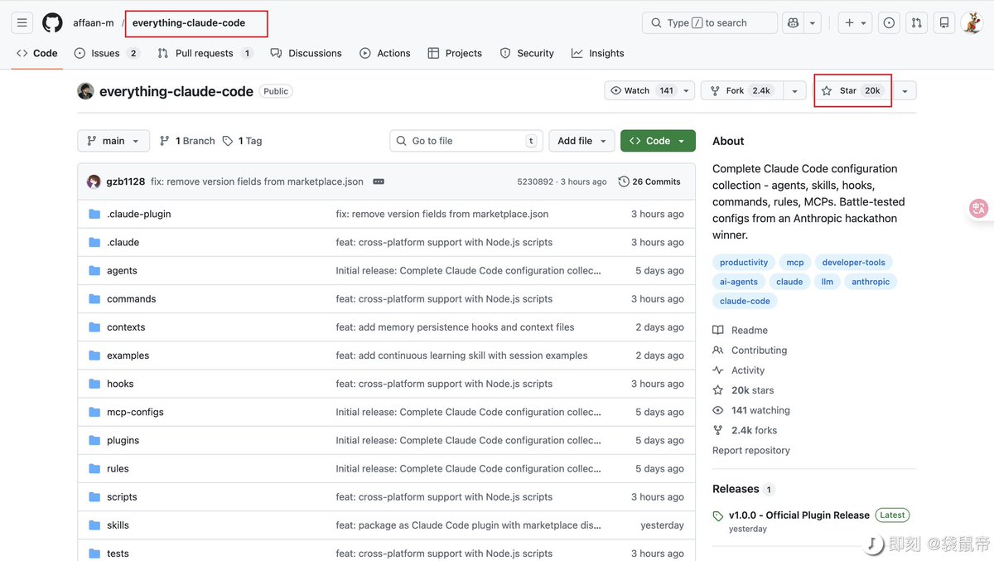Open the tests folder
This screenshot has height=561, width=994.
pyautogui.click(x=118, y=554)
